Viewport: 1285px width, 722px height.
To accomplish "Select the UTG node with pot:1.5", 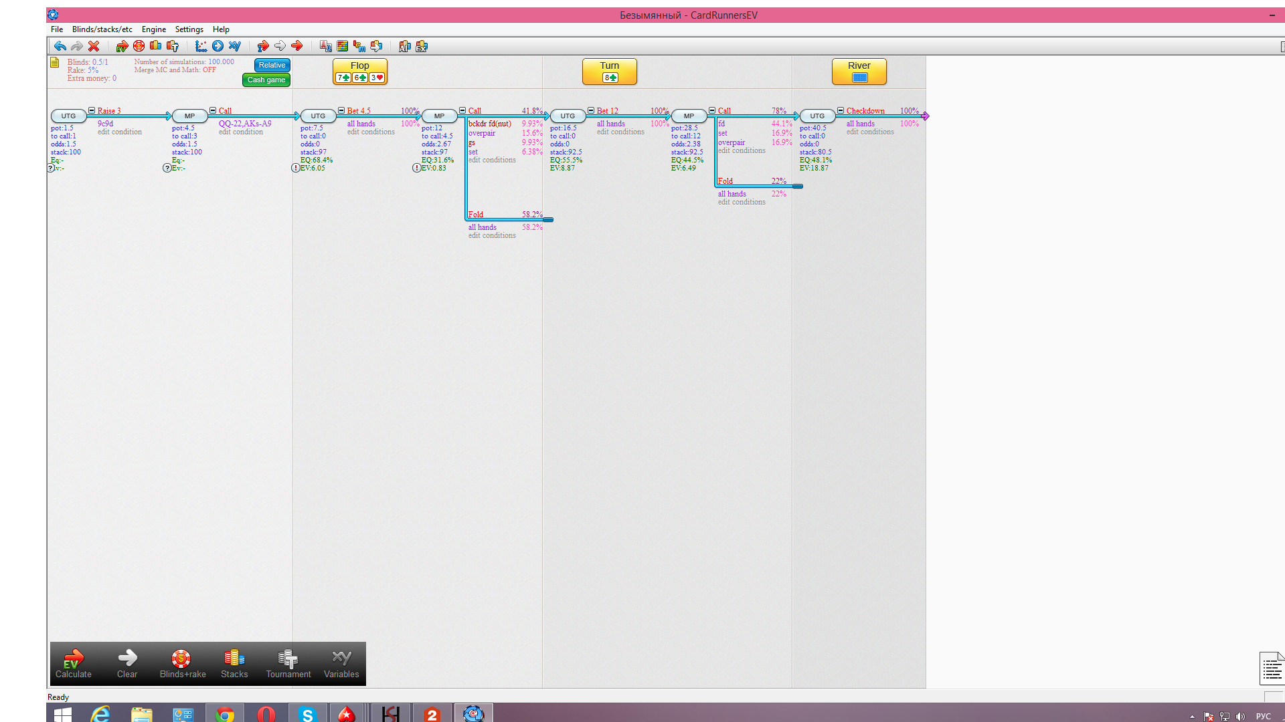I will (x=68, y=116).
